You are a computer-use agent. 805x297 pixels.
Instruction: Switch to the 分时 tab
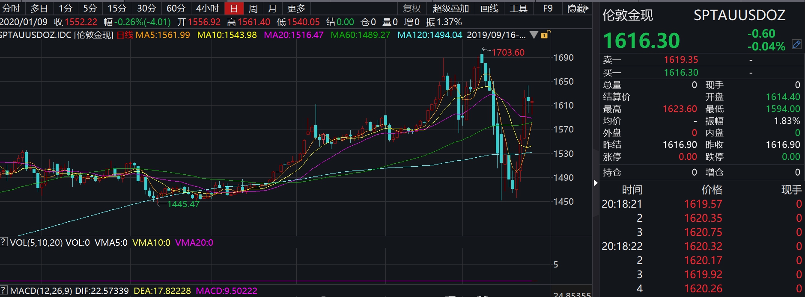pyautogui.click(x=11, y=9)
